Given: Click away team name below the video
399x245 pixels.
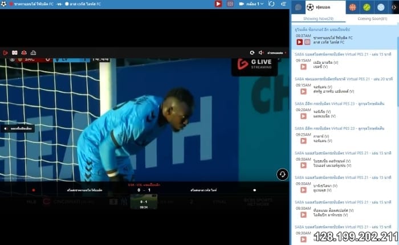Looking at the screenshot, I should (203, 190).
